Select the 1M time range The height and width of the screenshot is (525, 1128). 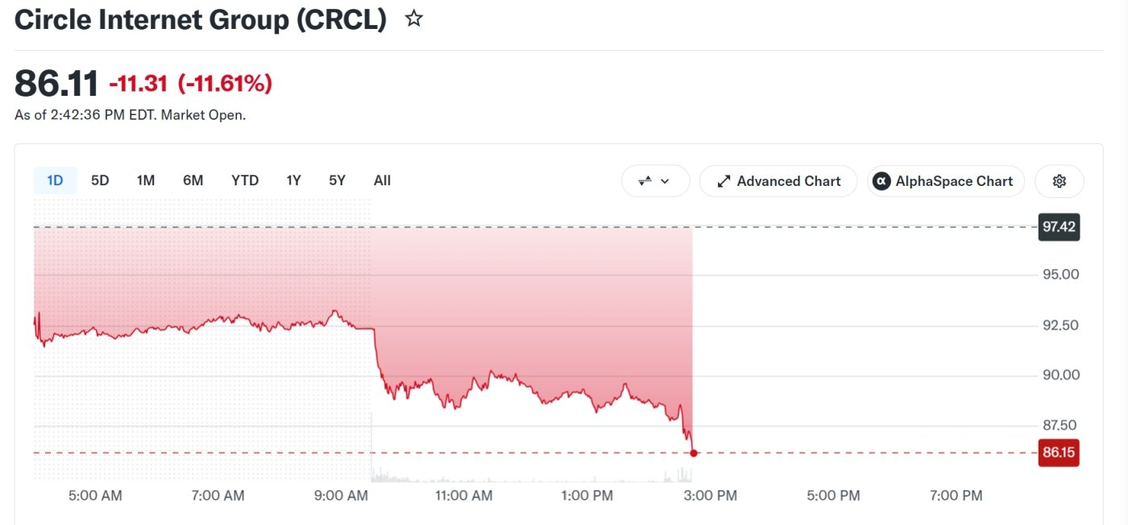(x=146, y=180)
